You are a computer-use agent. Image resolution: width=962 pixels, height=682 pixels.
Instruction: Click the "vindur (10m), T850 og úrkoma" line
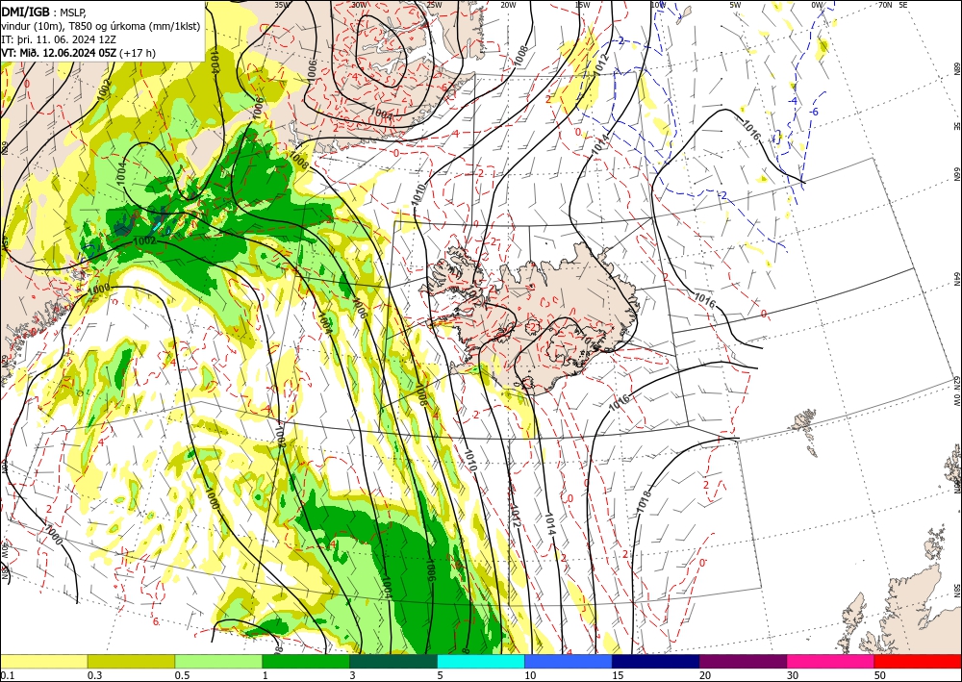(x=101, y=26)
